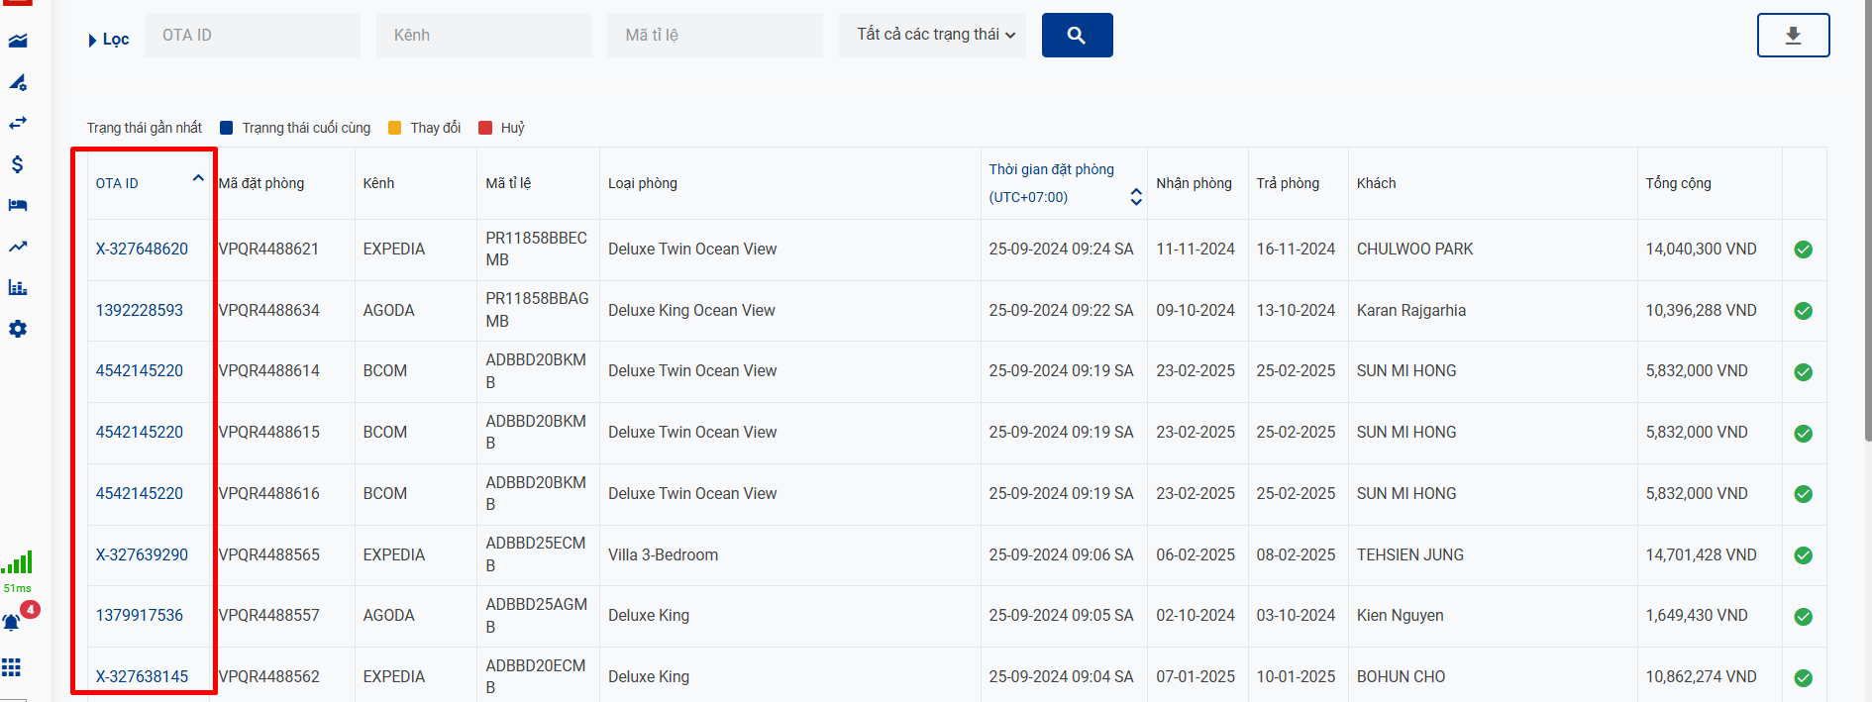Open the bar chart reports sidebar icon
Viewport: 1872px width, 702px height.
tap(18, 287)
